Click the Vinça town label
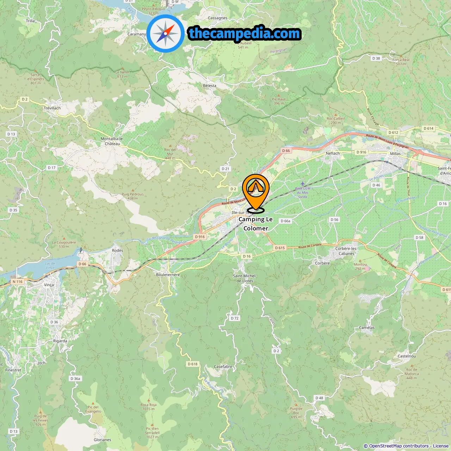Viewport: 451px width, 451px height. (x=49, y=285)
